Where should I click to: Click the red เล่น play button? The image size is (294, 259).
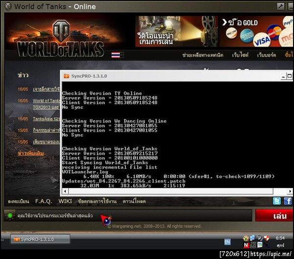274,215
